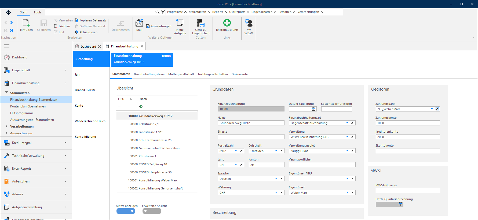The width and height of the screenshot is (478, 220).
Task: Click Kopieren Datensatz in ribbon
Action: [x=90, y=20]
